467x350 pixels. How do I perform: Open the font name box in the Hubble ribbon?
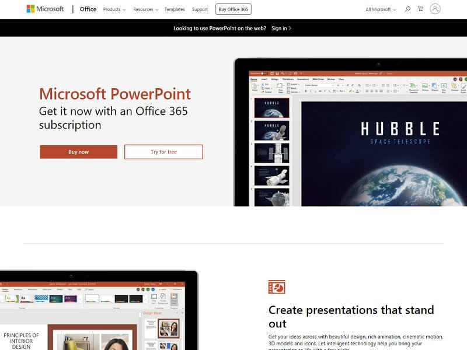pyautogui.click(x=319, y=85)
